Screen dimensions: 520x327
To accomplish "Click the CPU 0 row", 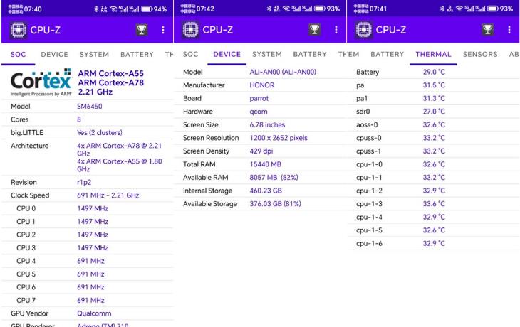I will pyautogui.click(x=87, y=208).
